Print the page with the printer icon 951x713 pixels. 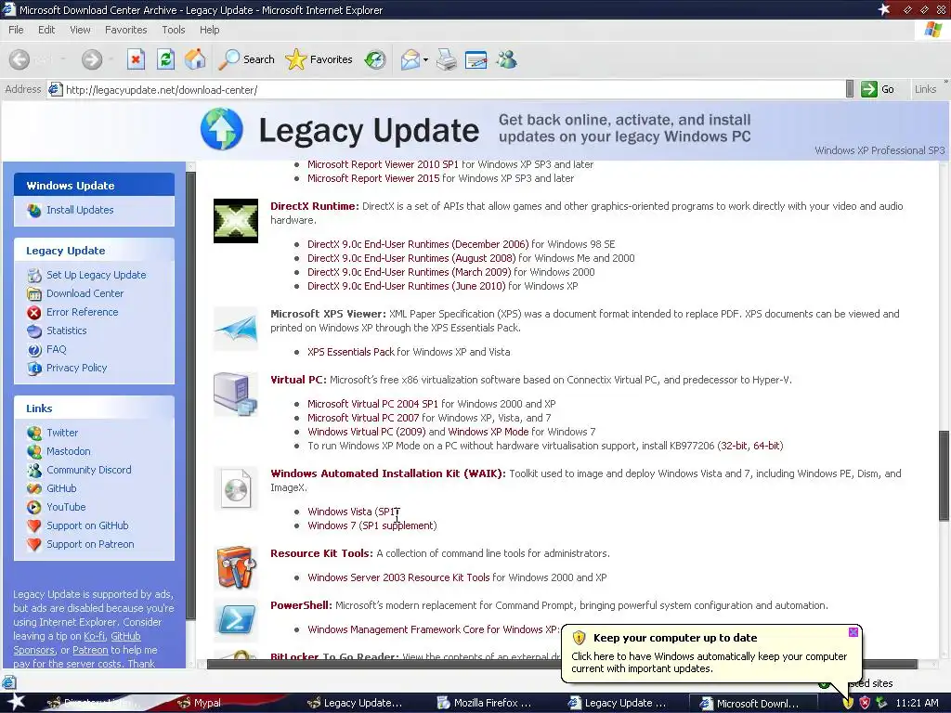coord(447,59)
